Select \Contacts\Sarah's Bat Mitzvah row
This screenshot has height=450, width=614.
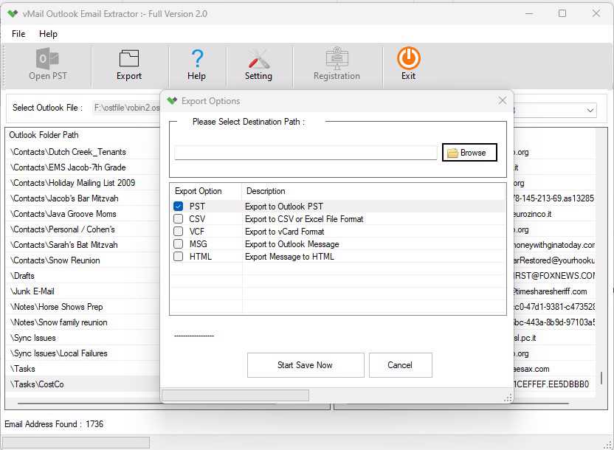tap(83, 245)
